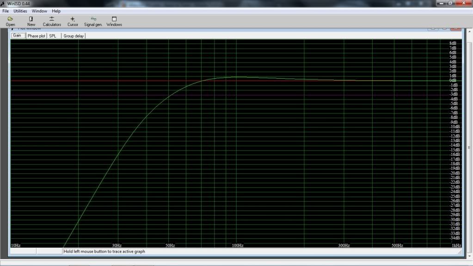Close the WinISD application window
The height and width of the screenshot is (266, 473).
click(464, 3)
